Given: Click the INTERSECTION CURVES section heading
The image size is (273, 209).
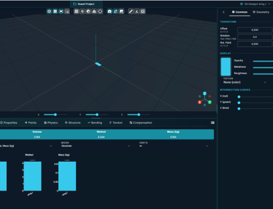Looking at the screenshot, I should 235,90.
